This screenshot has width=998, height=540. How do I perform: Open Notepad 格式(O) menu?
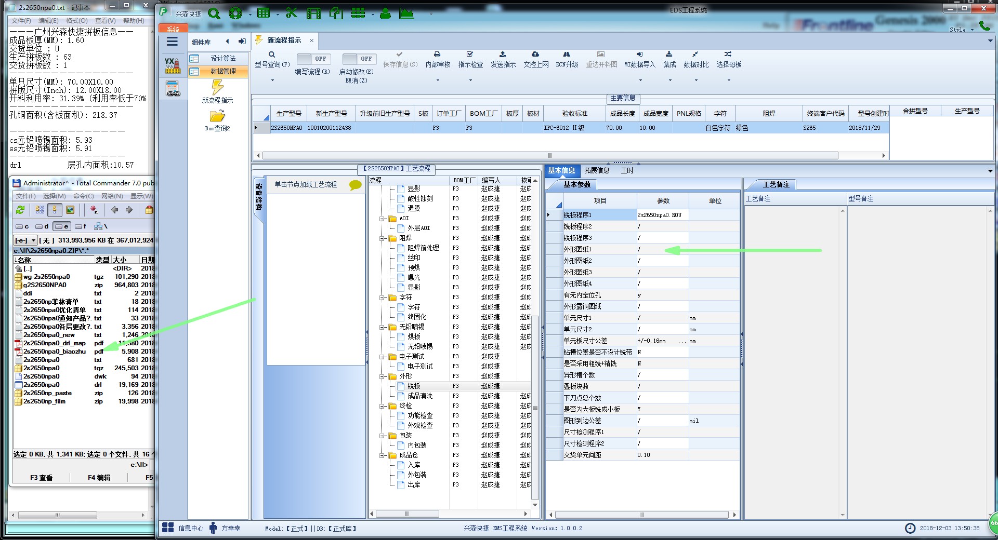click(76, 21)
